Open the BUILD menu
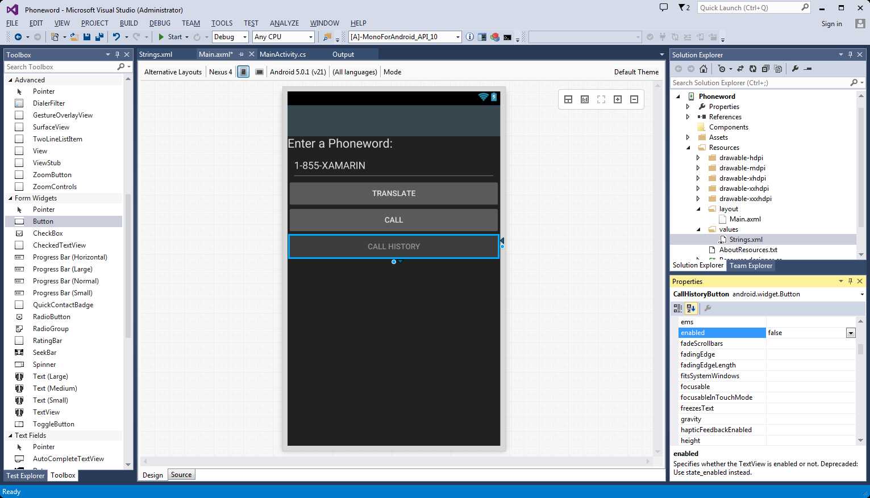 [129, 23]
